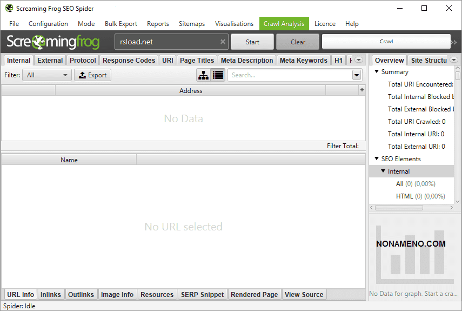Image resolution: width=462 pixels, height=311 pixels.
Task: Switch to list view icon
Action: [218, 75]
